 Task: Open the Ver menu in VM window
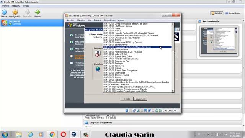click(x=90, y=20)
